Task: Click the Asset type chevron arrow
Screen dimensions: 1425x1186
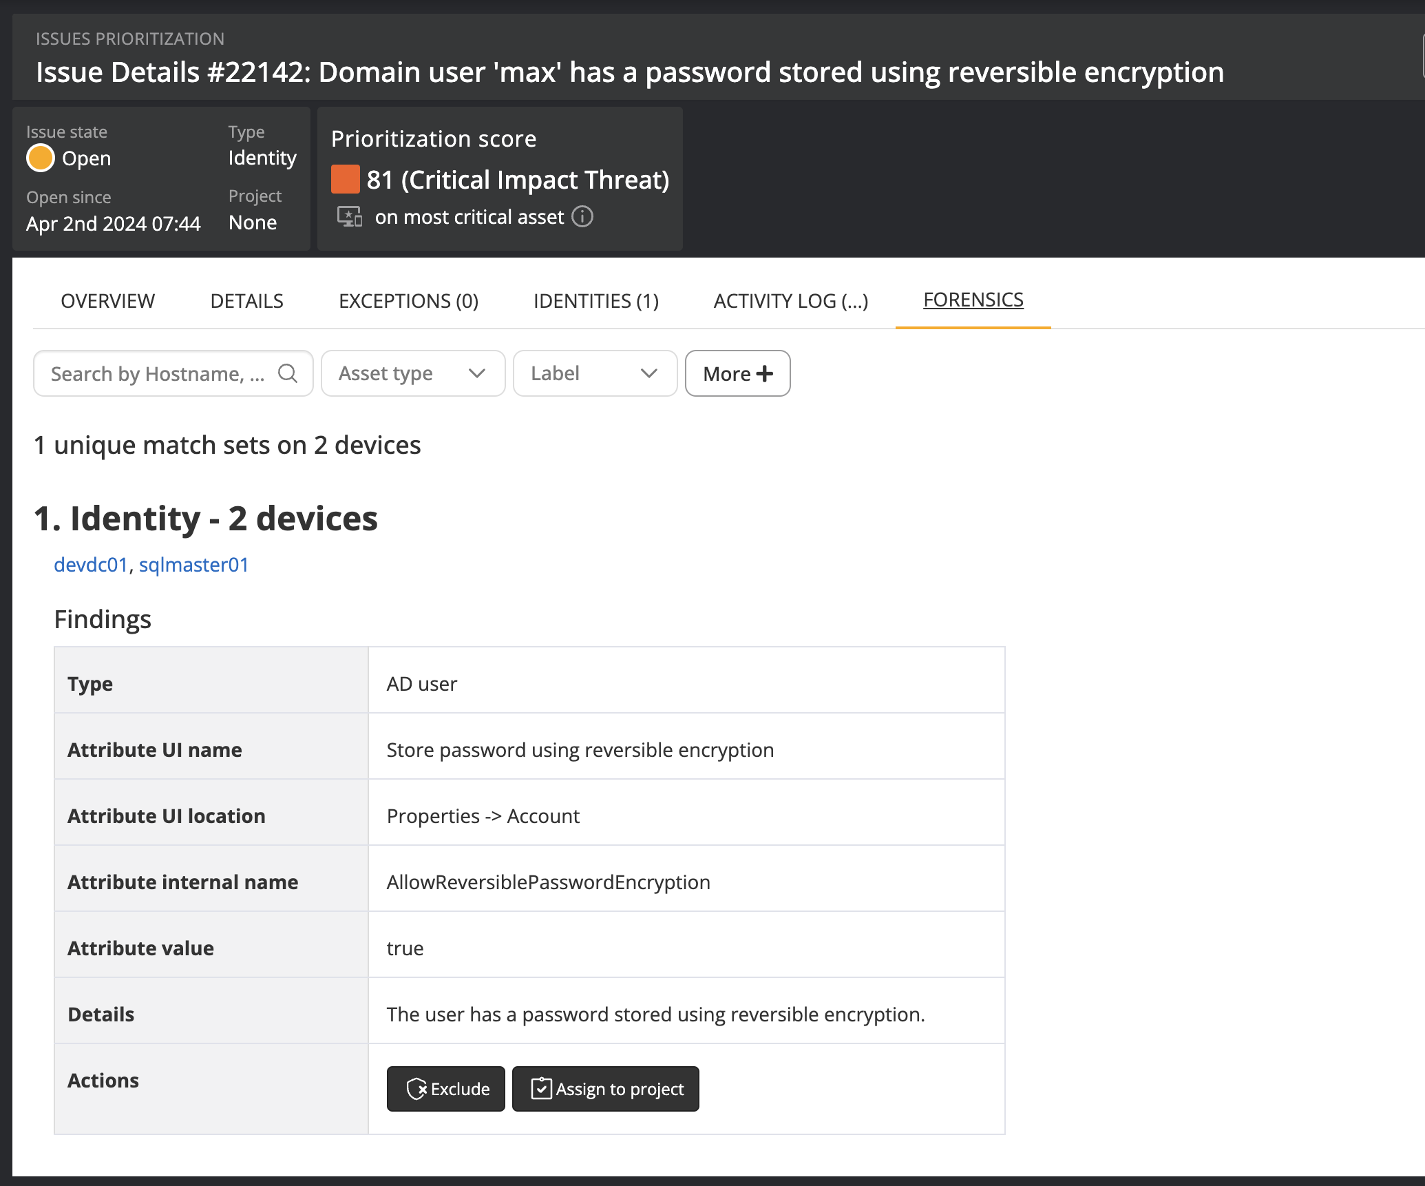Action: [x=477, y=373]
